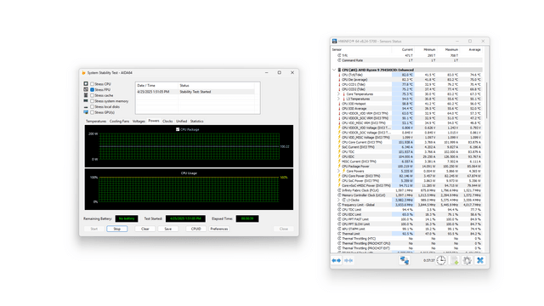Image resolution: width=544 pixels, height=306 pixels.
Task: Expand the Core Temperatures sensor group
Action: coord(339,94)
